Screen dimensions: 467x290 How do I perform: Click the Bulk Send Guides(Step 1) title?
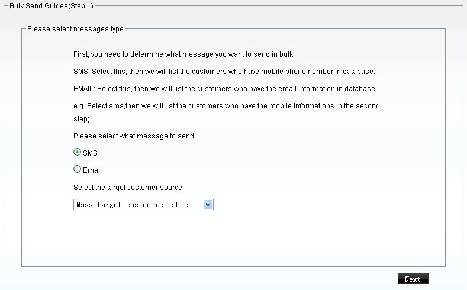tap(51, 6)
